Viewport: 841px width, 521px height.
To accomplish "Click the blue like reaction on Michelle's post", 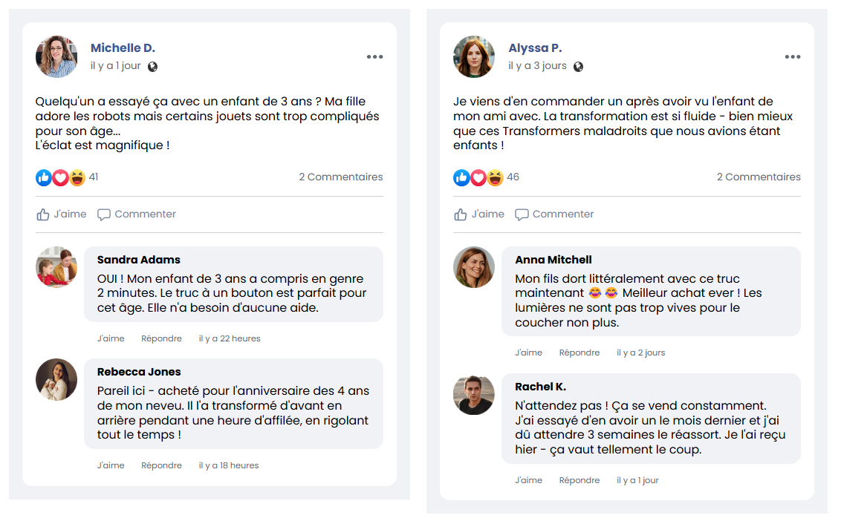I will click(44, 177).
